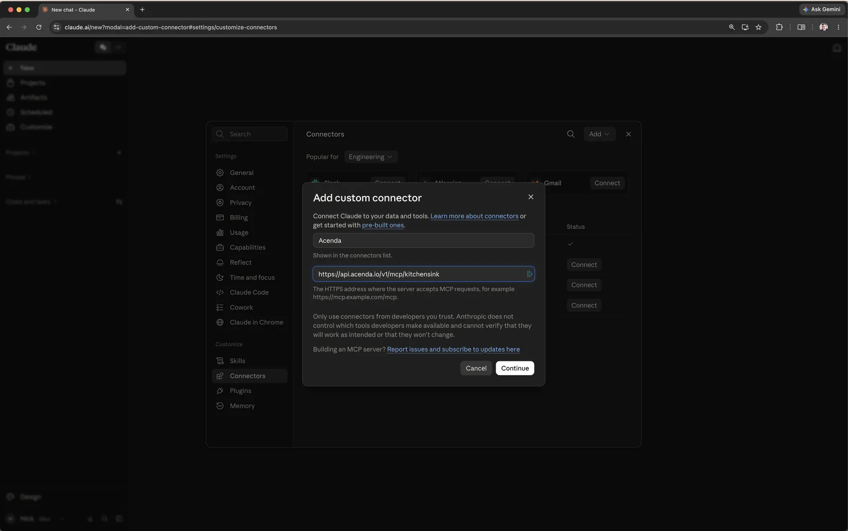Close the New chat - Claude tab
The height and width of the screenshot is (531, 848).
127,10
